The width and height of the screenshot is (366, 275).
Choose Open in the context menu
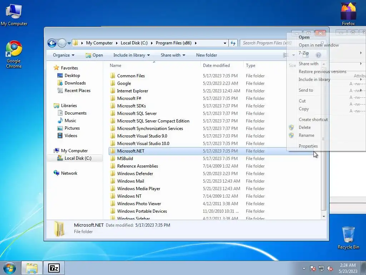pos(304,37)
